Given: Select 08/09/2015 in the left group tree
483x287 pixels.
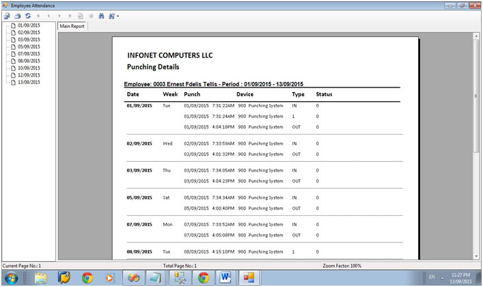Looking at the screenshot, I should 29,61.
